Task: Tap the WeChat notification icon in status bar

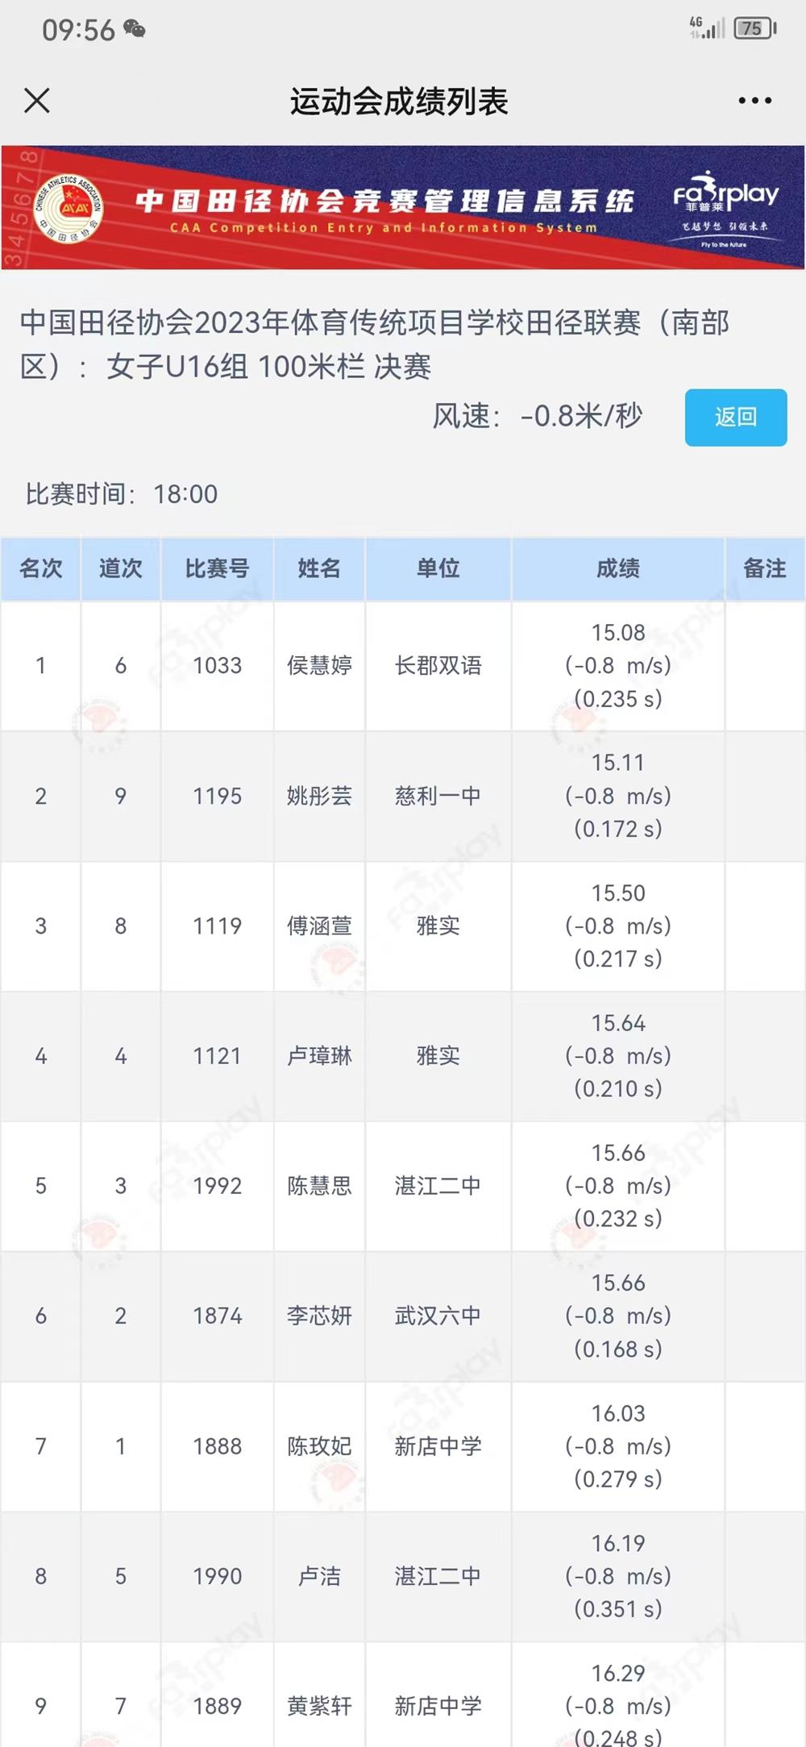Action: pos(135,30)
